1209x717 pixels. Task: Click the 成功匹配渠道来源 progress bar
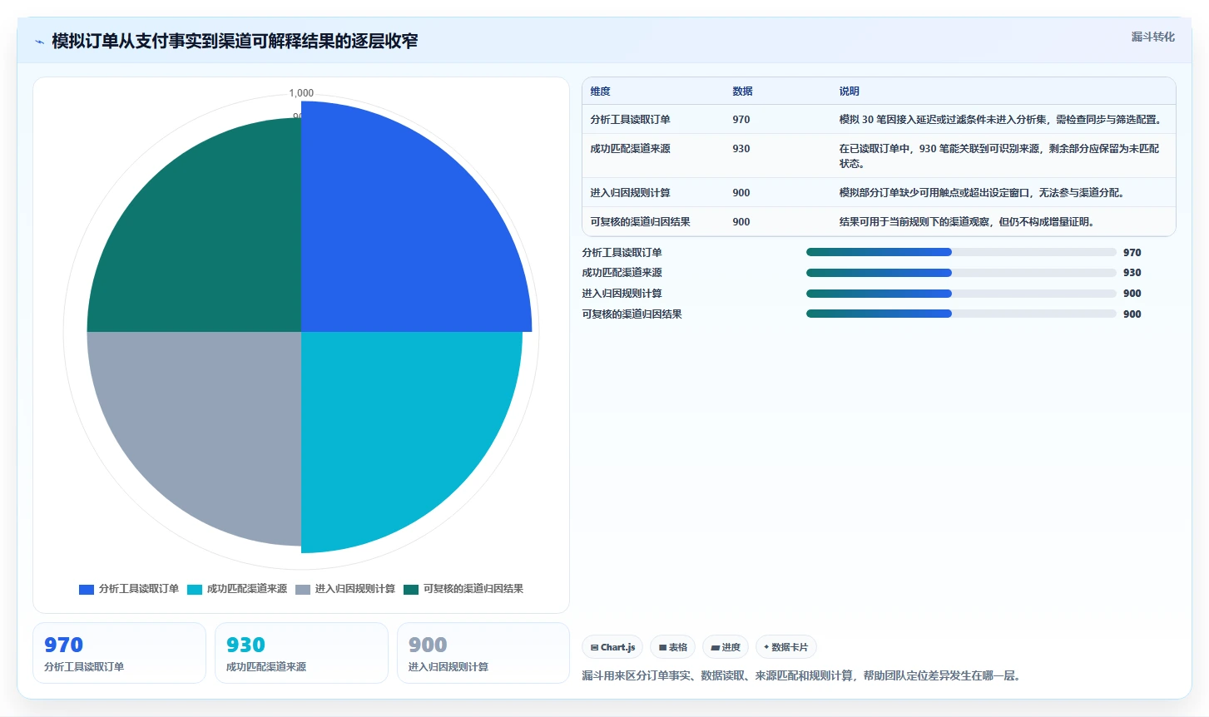click(x=961, y=273)
